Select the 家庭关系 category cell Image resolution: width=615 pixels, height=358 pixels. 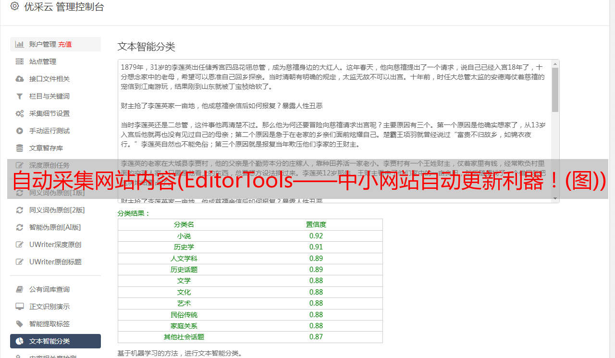point(184,326)
